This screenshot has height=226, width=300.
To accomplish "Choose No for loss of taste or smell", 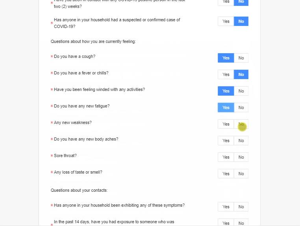I will point(241,174).
